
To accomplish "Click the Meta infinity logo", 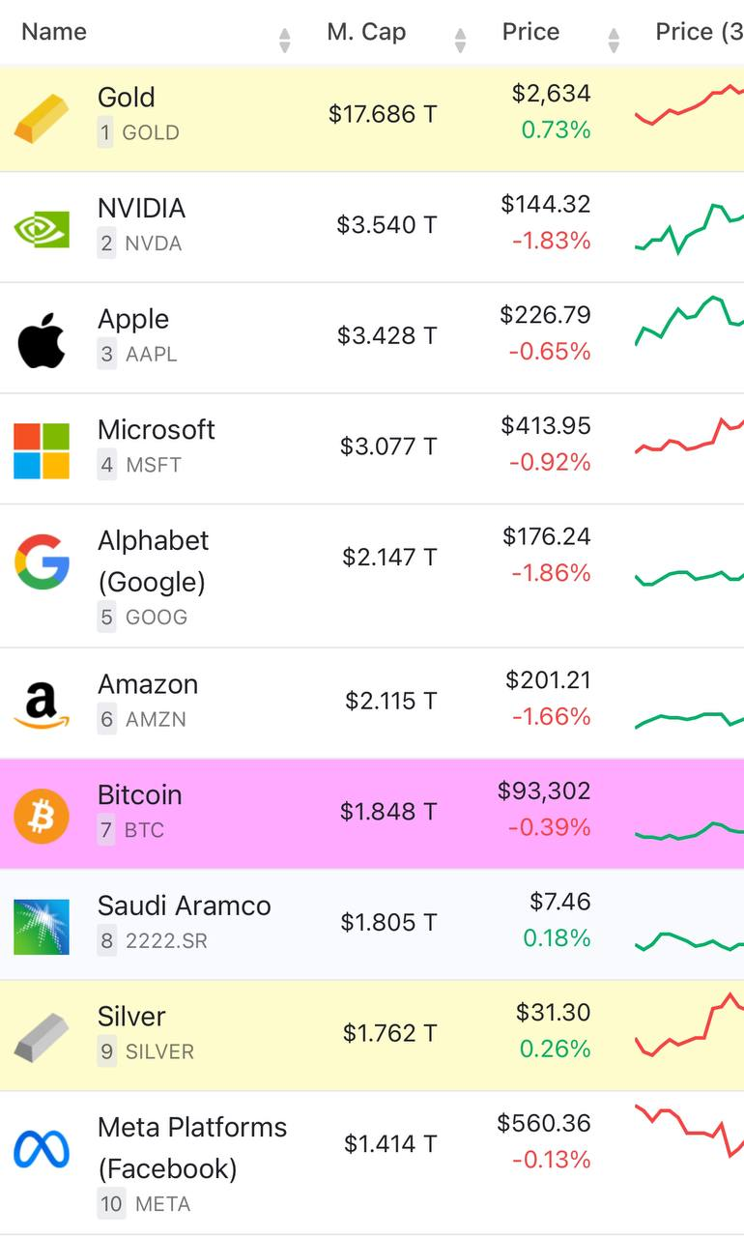I will tap(42, 1149).
